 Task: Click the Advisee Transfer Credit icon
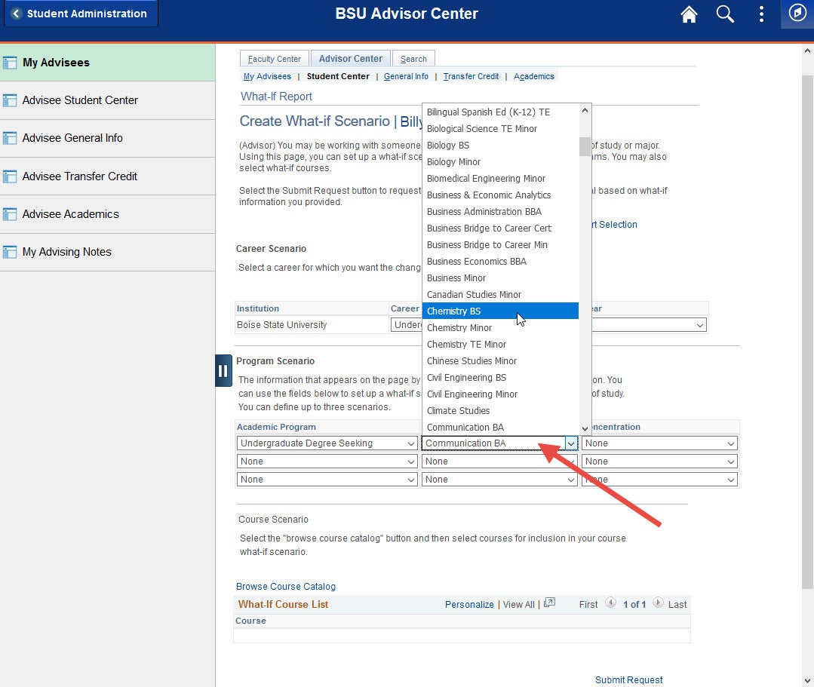10,176
